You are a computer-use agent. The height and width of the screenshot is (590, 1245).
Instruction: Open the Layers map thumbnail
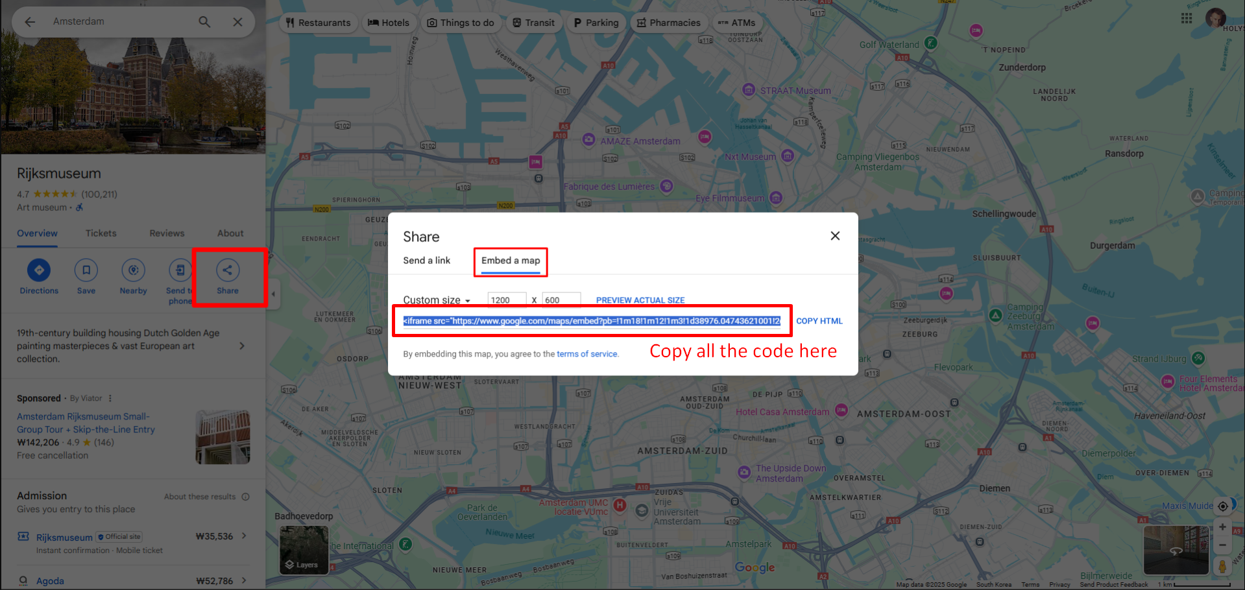[304, 550]
